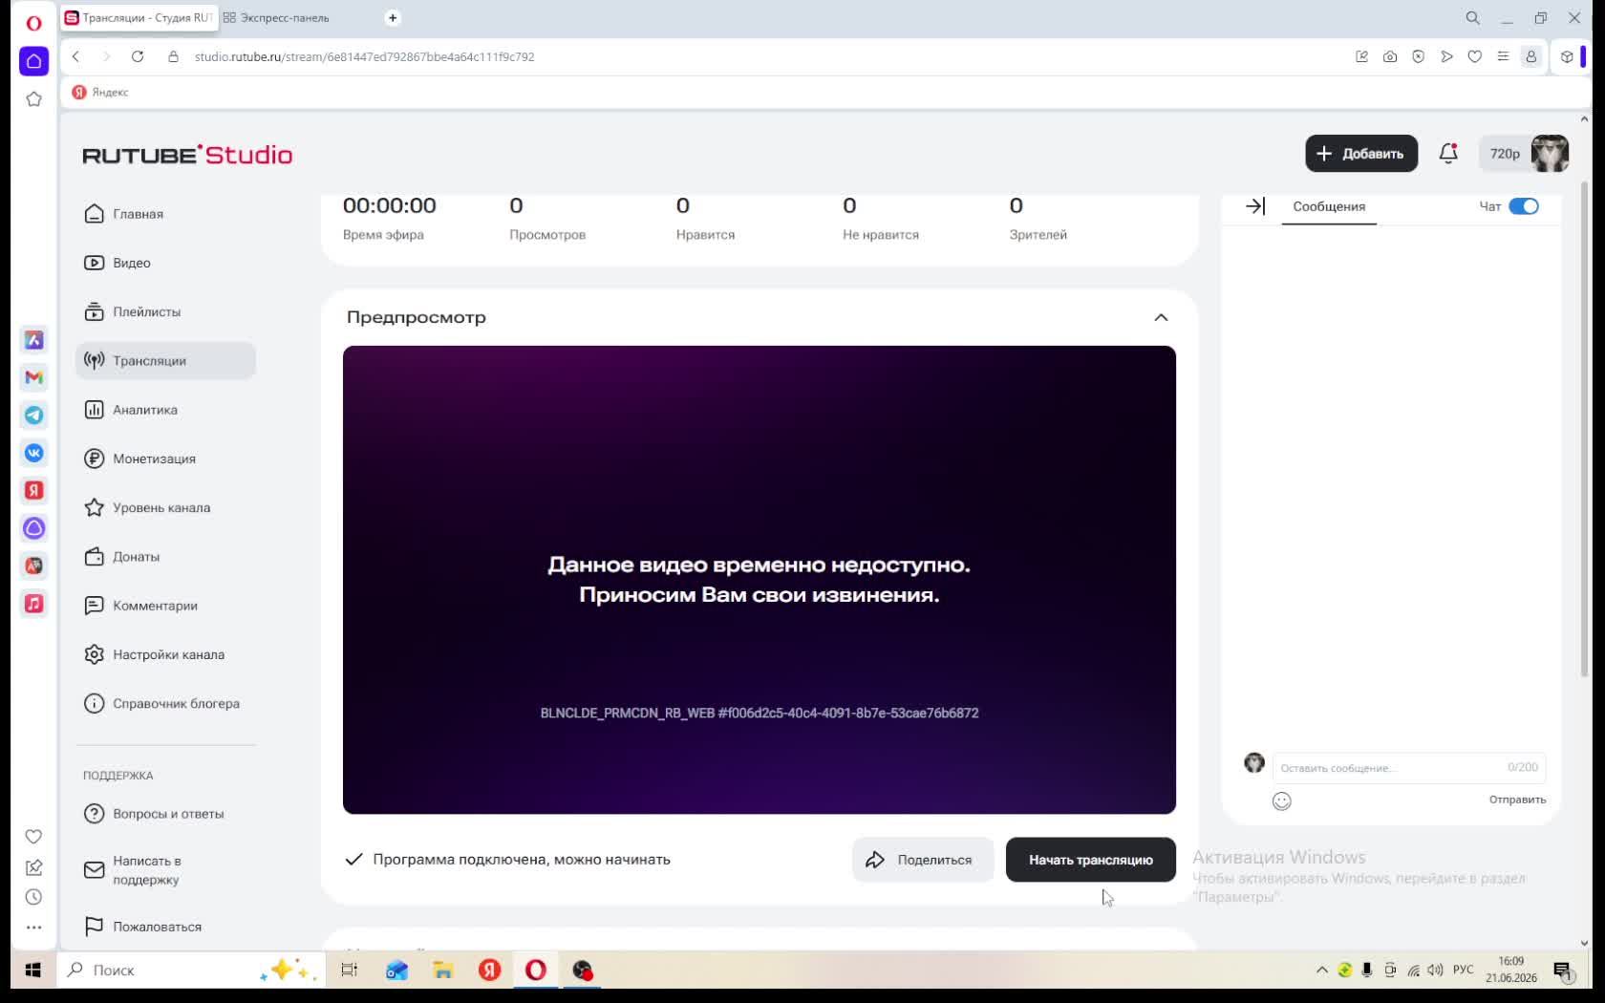Open the Яндекс bookmark

[x=100, y=92]
